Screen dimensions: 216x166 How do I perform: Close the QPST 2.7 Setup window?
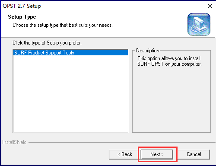click(x=210, y=6)
